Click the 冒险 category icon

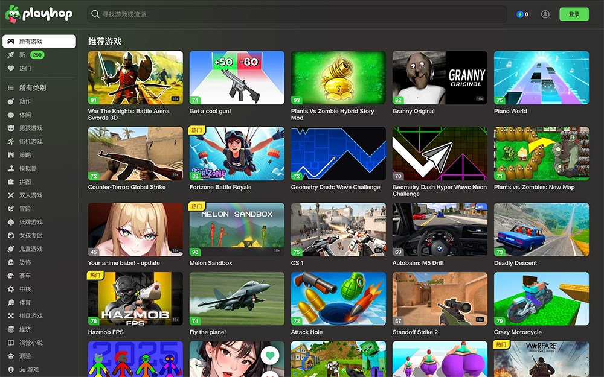point(11,209)
